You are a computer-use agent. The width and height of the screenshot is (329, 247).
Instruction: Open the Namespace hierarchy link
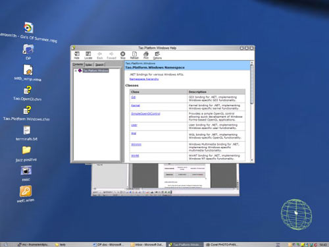click(x=144, y=79)
